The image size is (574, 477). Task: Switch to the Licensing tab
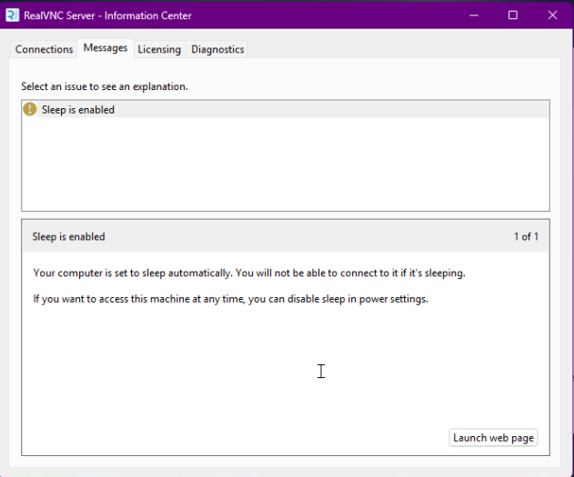click(159, 49)
